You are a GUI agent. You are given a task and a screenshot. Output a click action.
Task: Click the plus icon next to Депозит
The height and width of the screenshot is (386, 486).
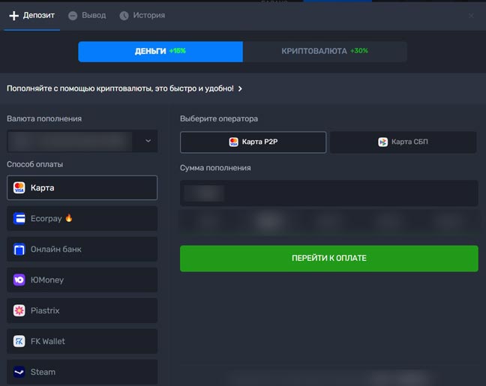point(13,15)
